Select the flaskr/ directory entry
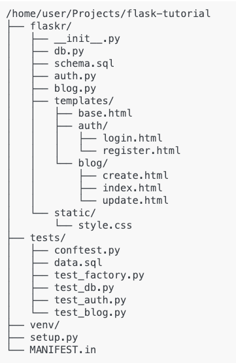Viewport: 236px width, 363px height. point(51,26)
